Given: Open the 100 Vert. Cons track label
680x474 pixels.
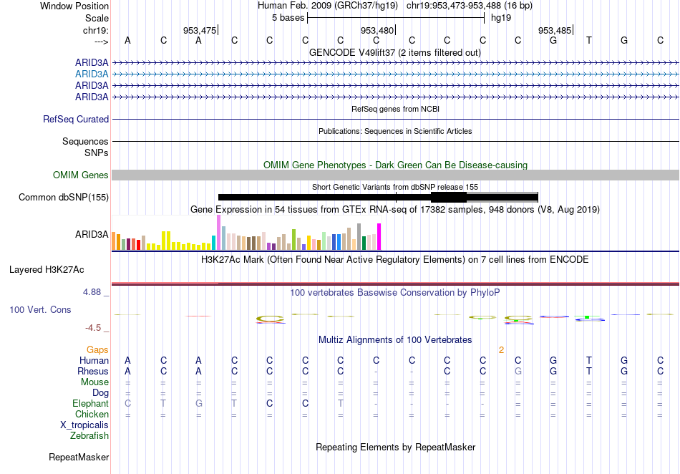Looking at the screenshot, I should (40, 309).
